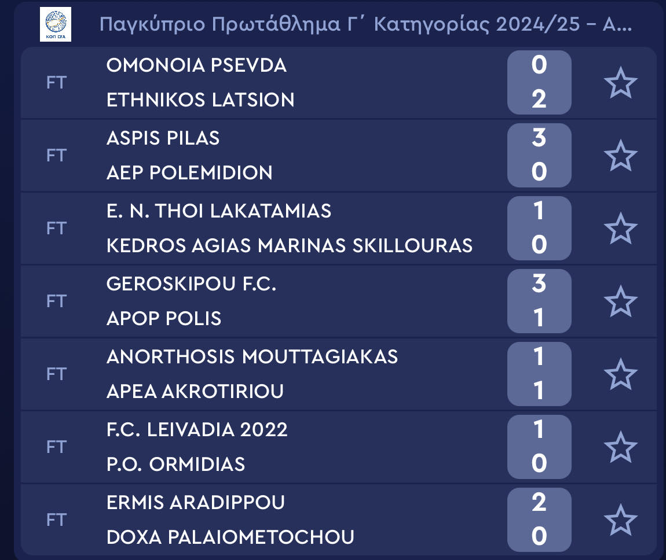This screenshot has width=666, height=560.
Task: Click the FT label on Omonoia Psevda row
Action: [x=57, y=82]
